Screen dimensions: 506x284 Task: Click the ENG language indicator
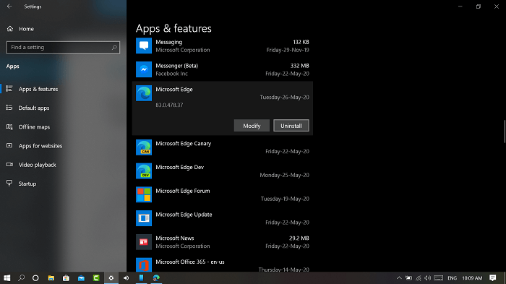click(452, 278)
